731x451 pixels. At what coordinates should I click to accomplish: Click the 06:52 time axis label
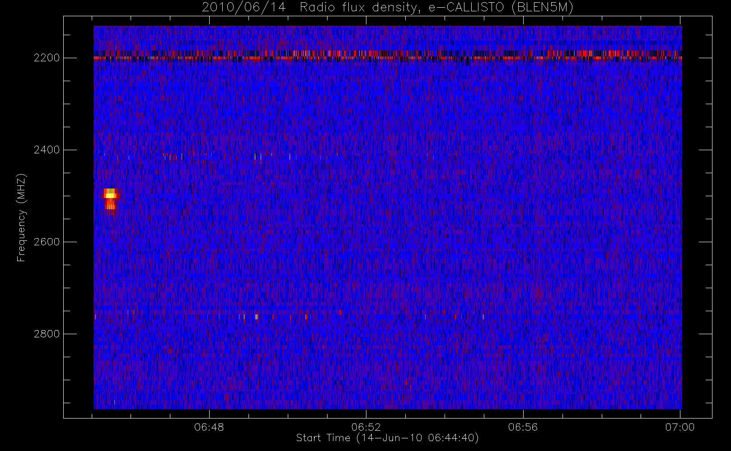pyautogui.click(x=366, y=427)
